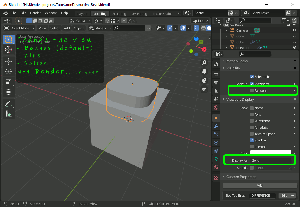Enable Show in Renders checkbox
Image resolution: width=300 pixels, height=207 pixels.
click(x=252, y=90)
